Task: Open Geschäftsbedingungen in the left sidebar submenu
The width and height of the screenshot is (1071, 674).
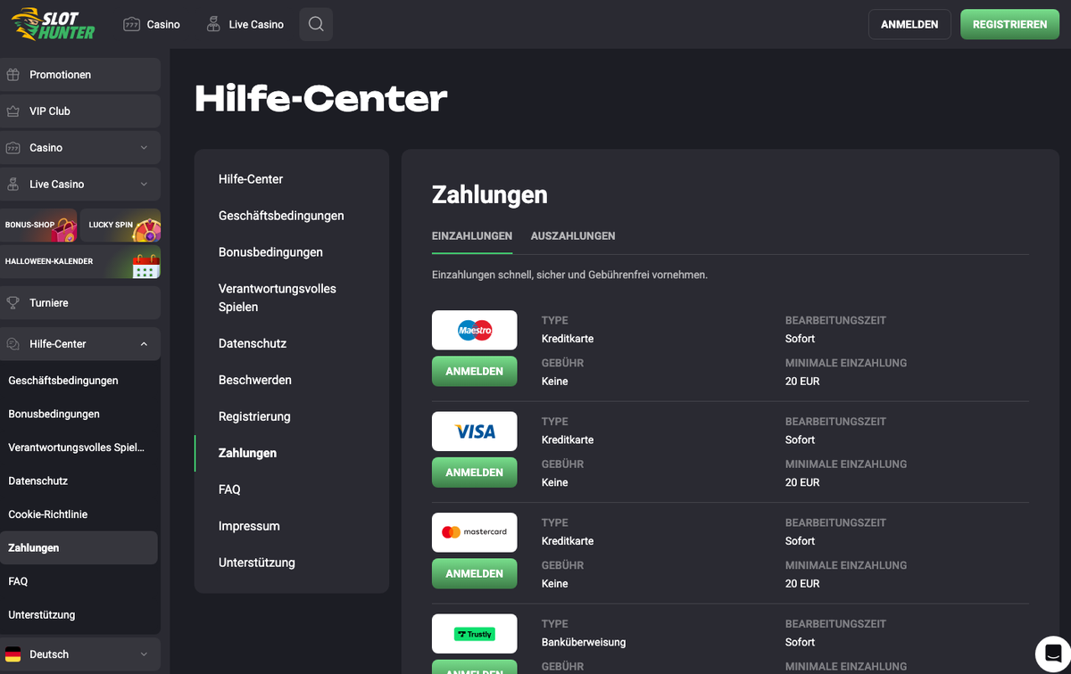Action: (x=63, y=381)
